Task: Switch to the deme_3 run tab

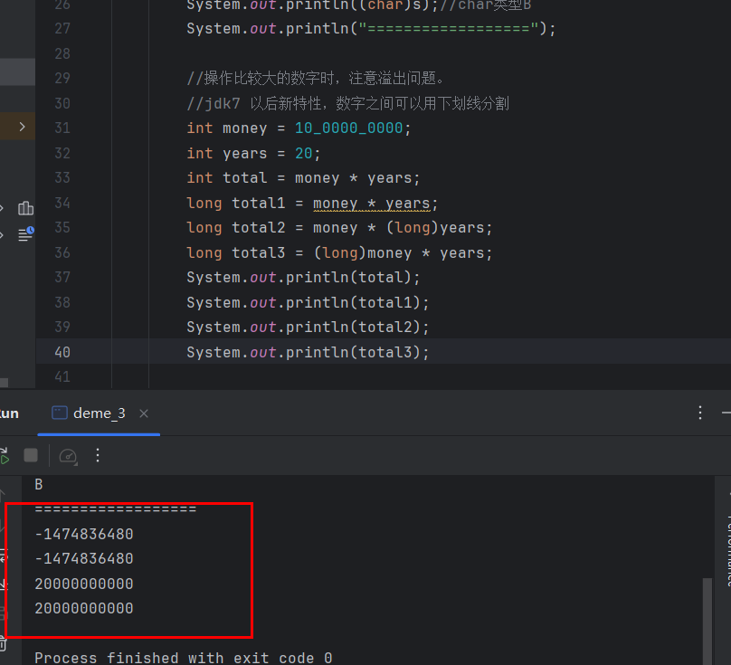Action: [99, 413]
